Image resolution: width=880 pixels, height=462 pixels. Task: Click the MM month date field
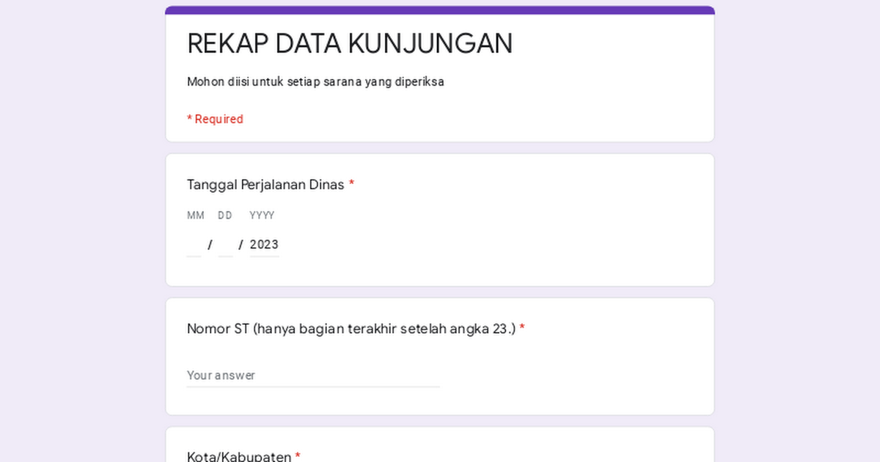tap(194, 244)
